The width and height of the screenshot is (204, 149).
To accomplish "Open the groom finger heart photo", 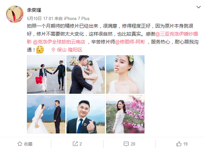I will (86, 114).
